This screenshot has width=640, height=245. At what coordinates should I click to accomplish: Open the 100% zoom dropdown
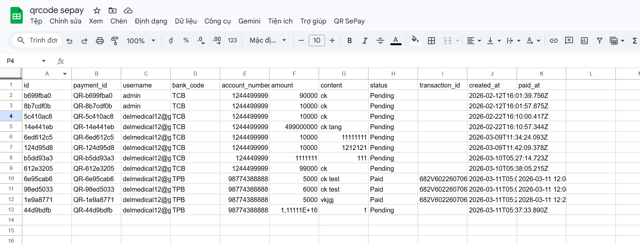[141, 41]
